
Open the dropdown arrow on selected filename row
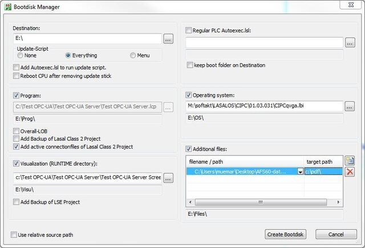click(301, 172)
